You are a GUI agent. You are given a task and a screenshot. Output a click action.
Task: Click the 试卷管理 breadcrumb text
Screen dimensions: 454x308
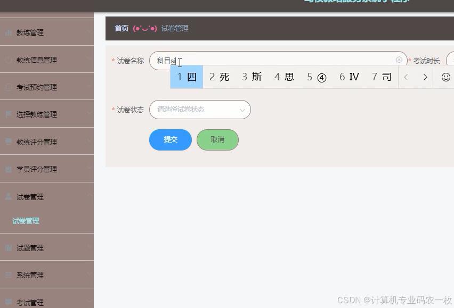click(175, 28)
